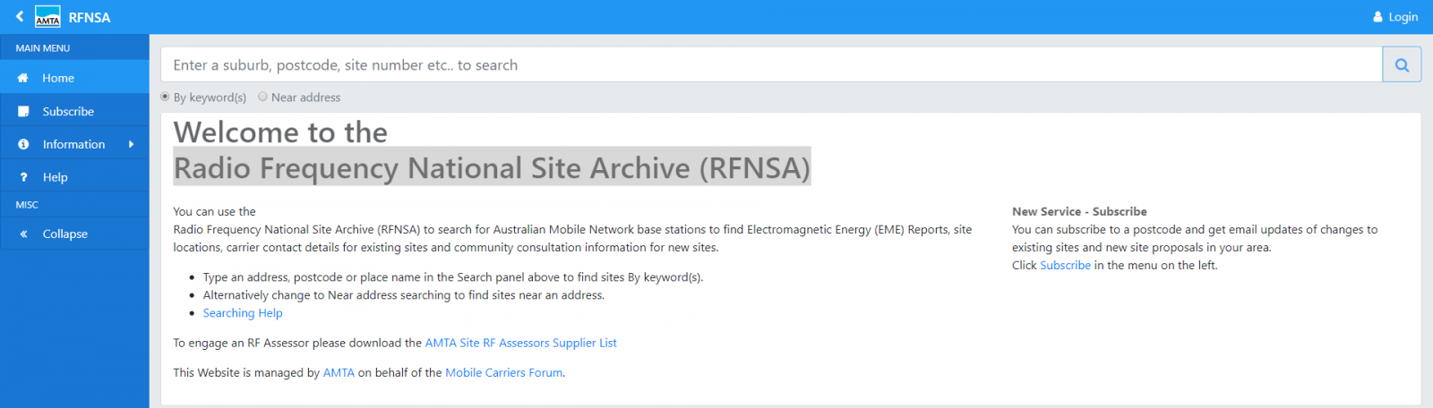Click the Subscribe bookmark icon in sidebar
The image size is (1433, 408).
(x=23, y=112)
